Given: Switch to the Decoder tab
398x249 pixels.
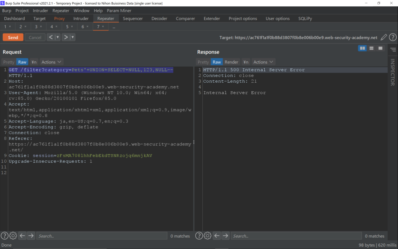Looking at the screenshot, I should pyautogui.click(x=160, y=19).
